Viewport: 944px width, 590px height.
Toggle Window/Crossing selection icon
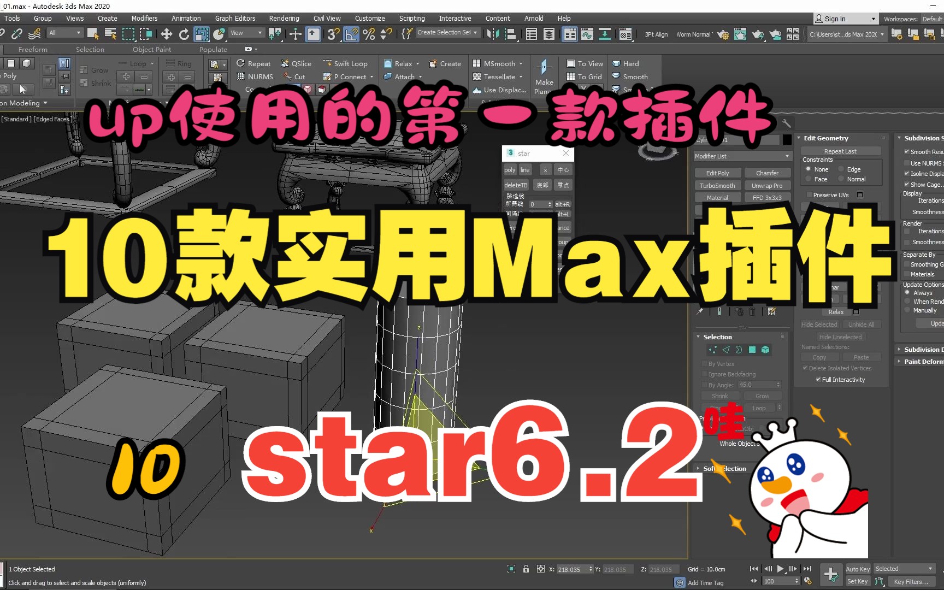[146, 34]
